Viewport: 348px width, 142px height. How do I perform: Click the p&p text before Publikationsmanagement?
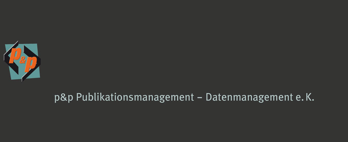pos(64,98)
